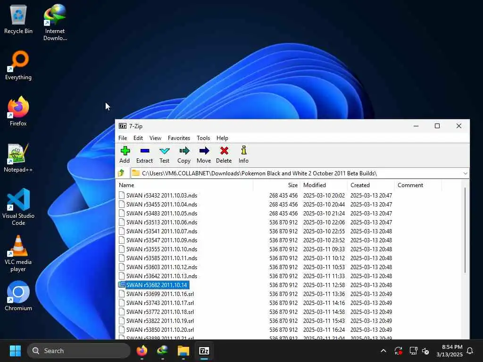Image resolution: width=483 pixels, height=362 pixels.
Task: Go up one folder level using arrow icon
Action: click(121, 173)
